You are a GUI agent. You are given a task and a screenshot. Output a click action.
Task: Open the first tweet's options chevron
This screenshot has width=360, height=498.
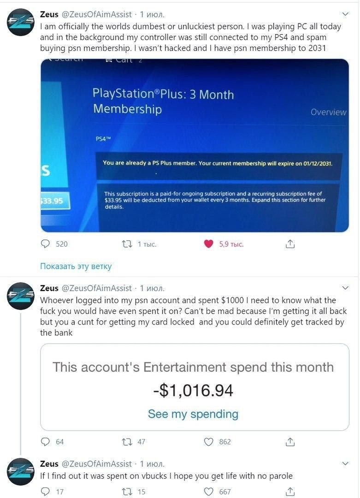(x=345, y=14)
